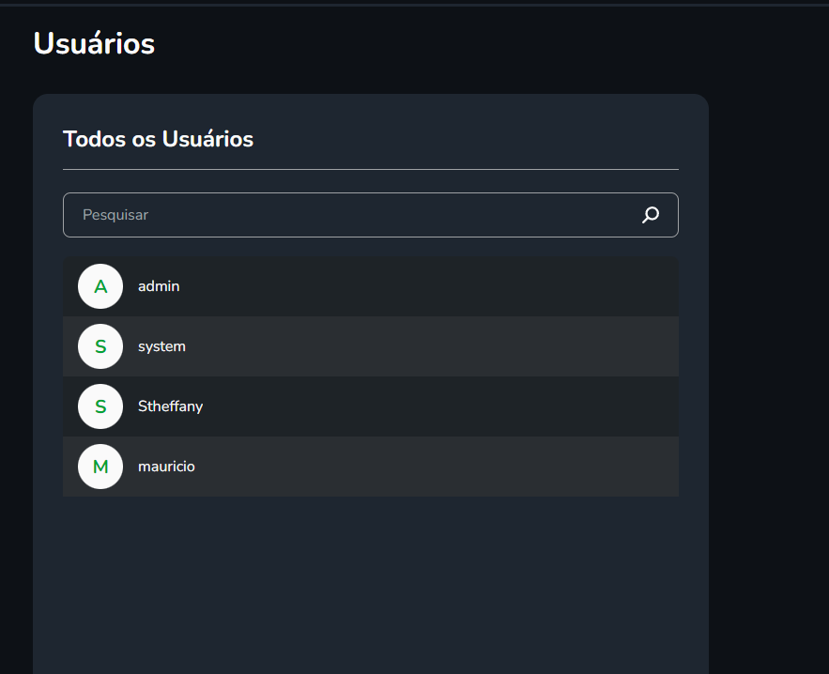This screenshot has width=829, height=674.
Task: Open the admin row's empty right side
Action: pos(469,286)
